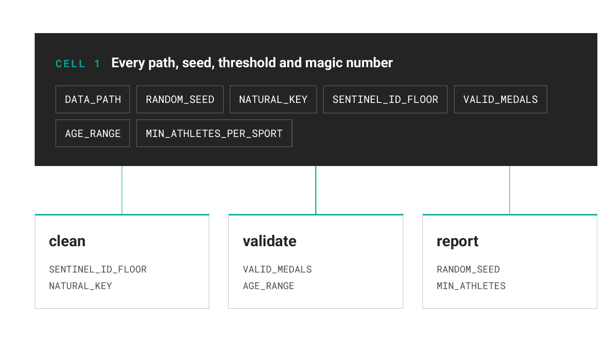
Task: Click VALID_MEDALS inside the validate card
Action: click(x=277, y=269)
